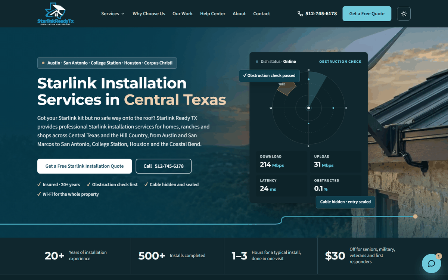The image size is (448, 280).
Task: Click the chat notification badge showing 1
Action: 439,256
